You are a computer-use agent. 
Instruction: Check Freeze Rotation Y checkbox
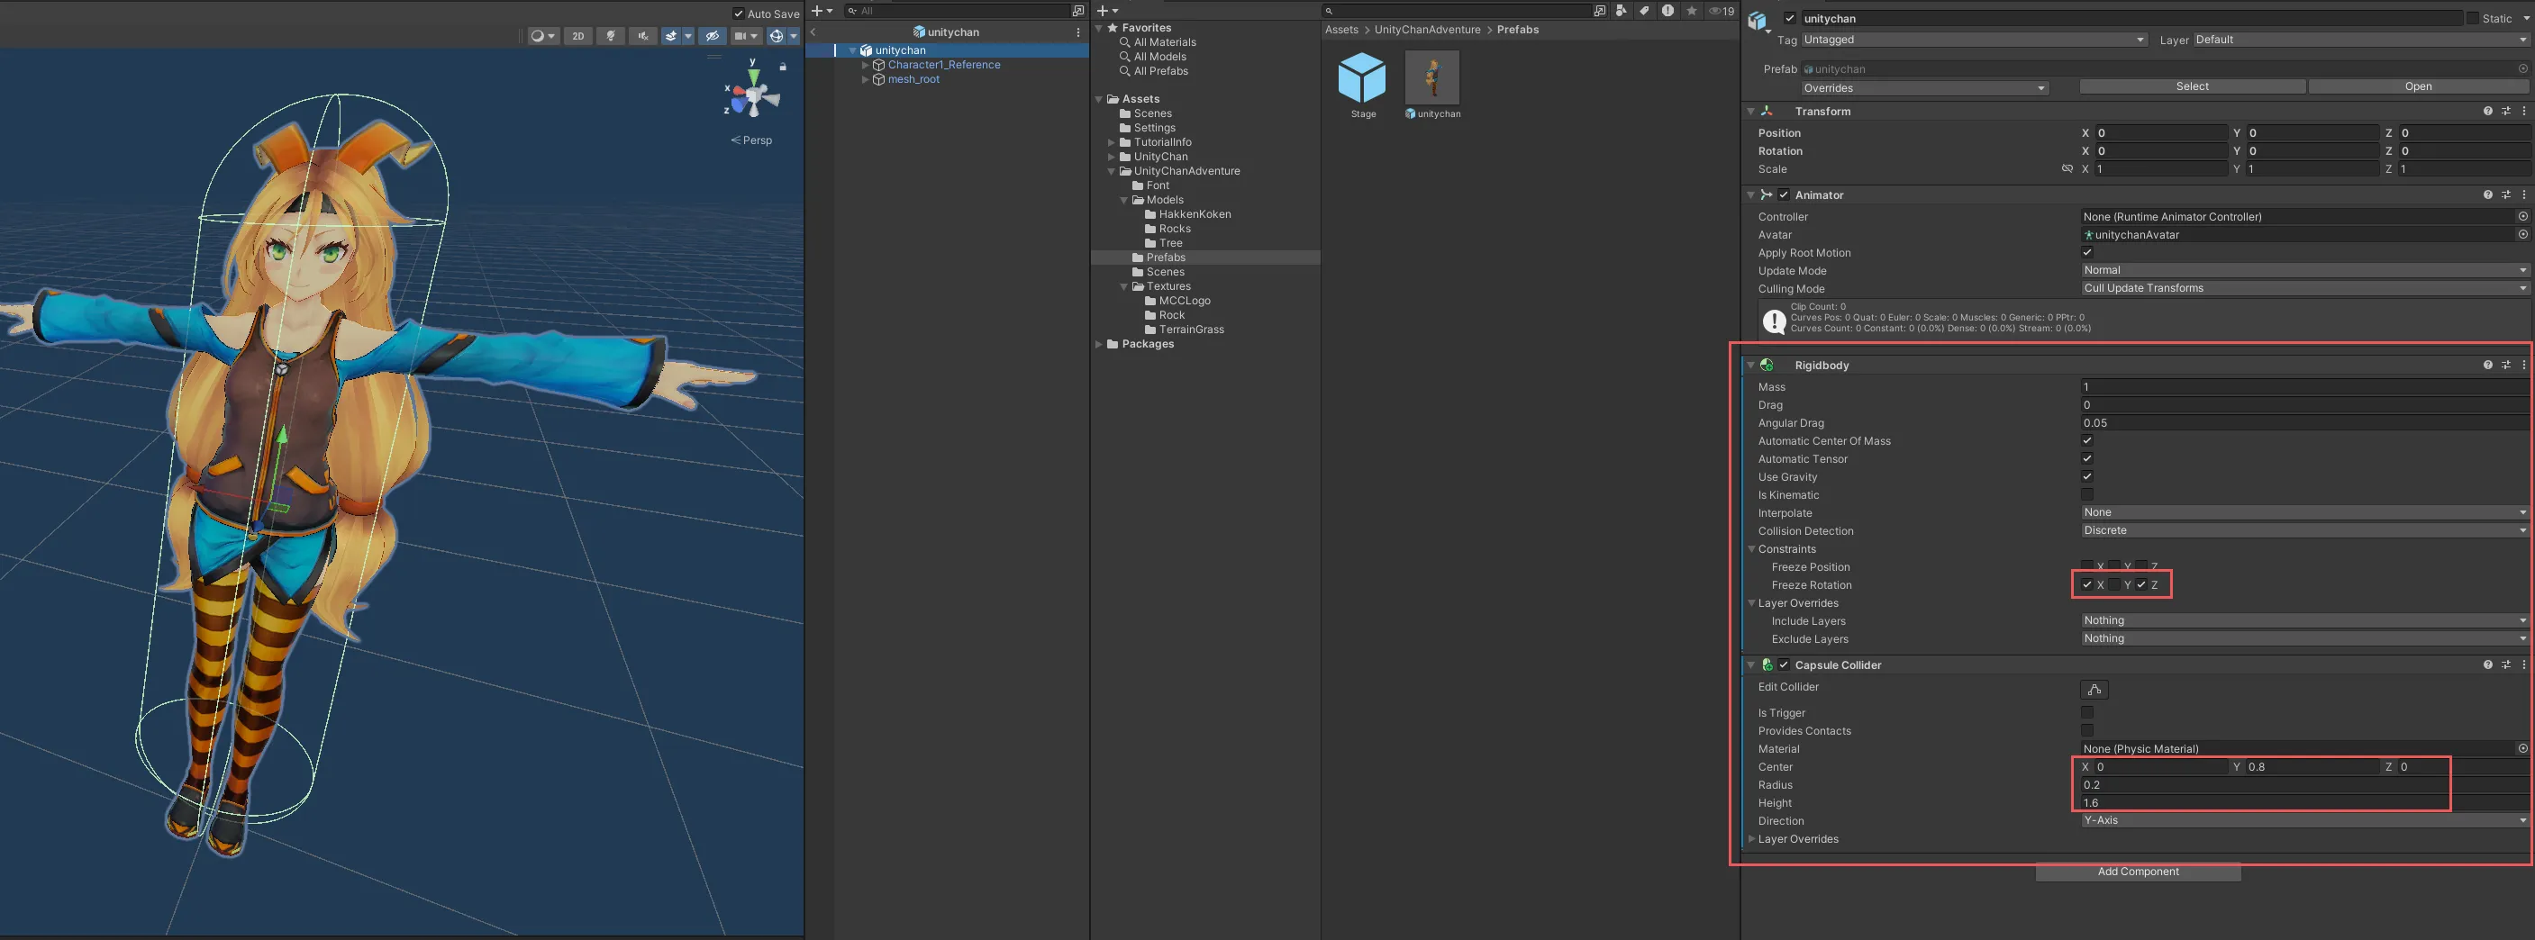pos(2113,585)
